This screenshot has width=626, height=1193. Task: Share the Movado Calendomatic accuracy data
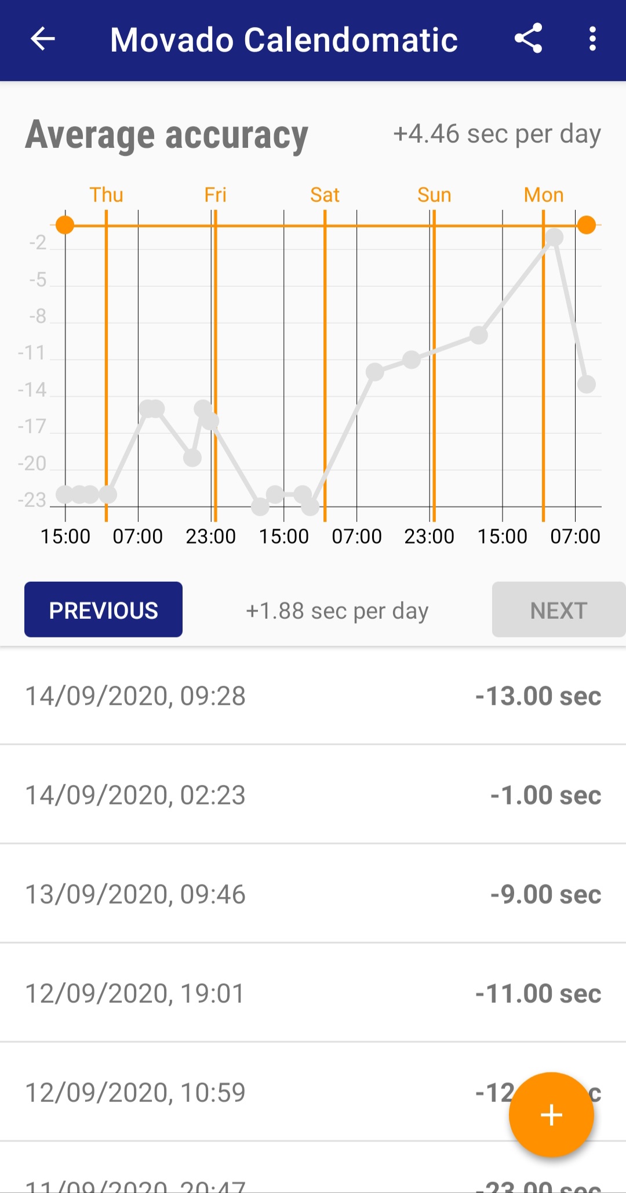(x=528, y=39)
